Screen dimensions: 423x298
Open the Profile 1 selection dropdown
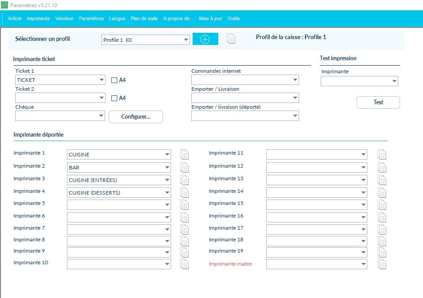(x=145, y=40)
